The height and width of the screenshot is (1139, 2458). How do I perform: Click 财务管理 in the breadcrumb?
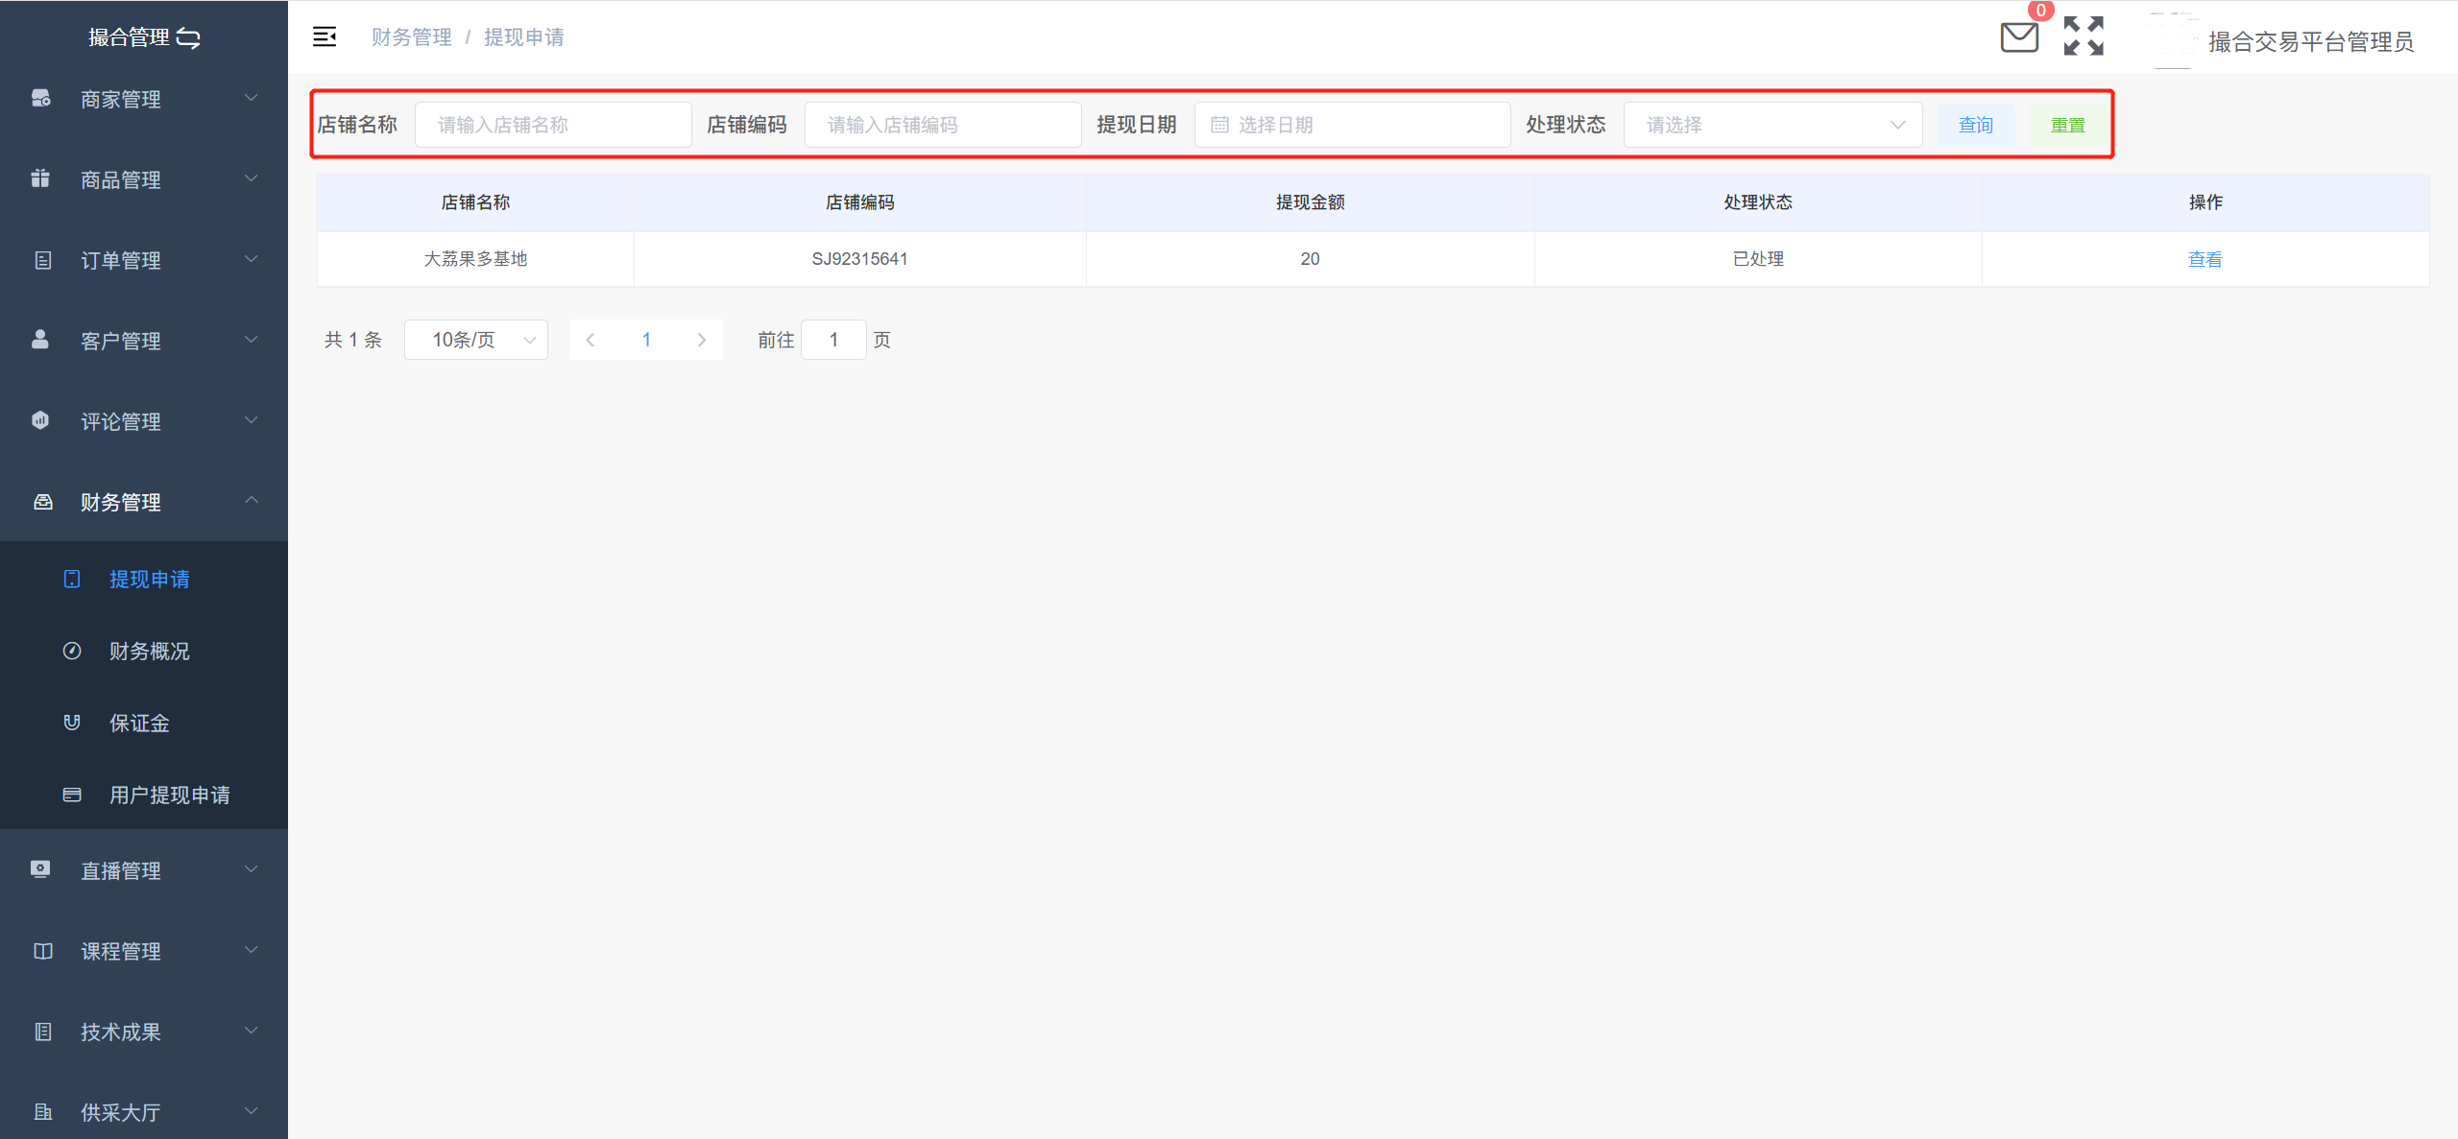pos(412,36)
